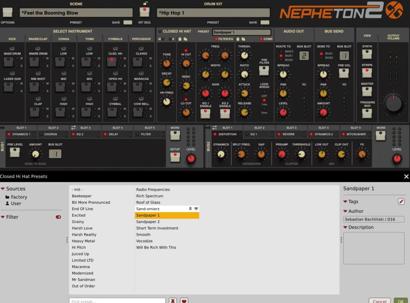Screen dimensions: 410x303
Task: Favorite the Sand-omierz preset with heart icon
Action: (x=196, y=209)
